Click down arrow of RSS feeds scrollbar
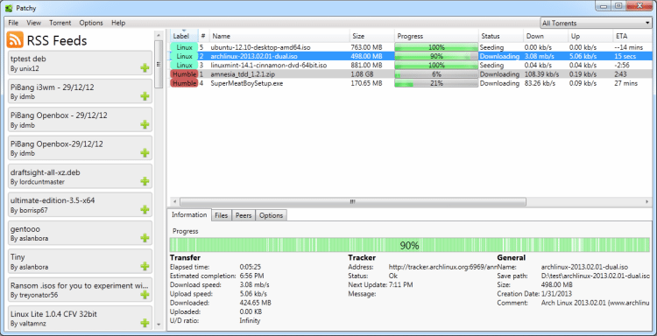Screen dimensions: 657x336 click(159, 325)
